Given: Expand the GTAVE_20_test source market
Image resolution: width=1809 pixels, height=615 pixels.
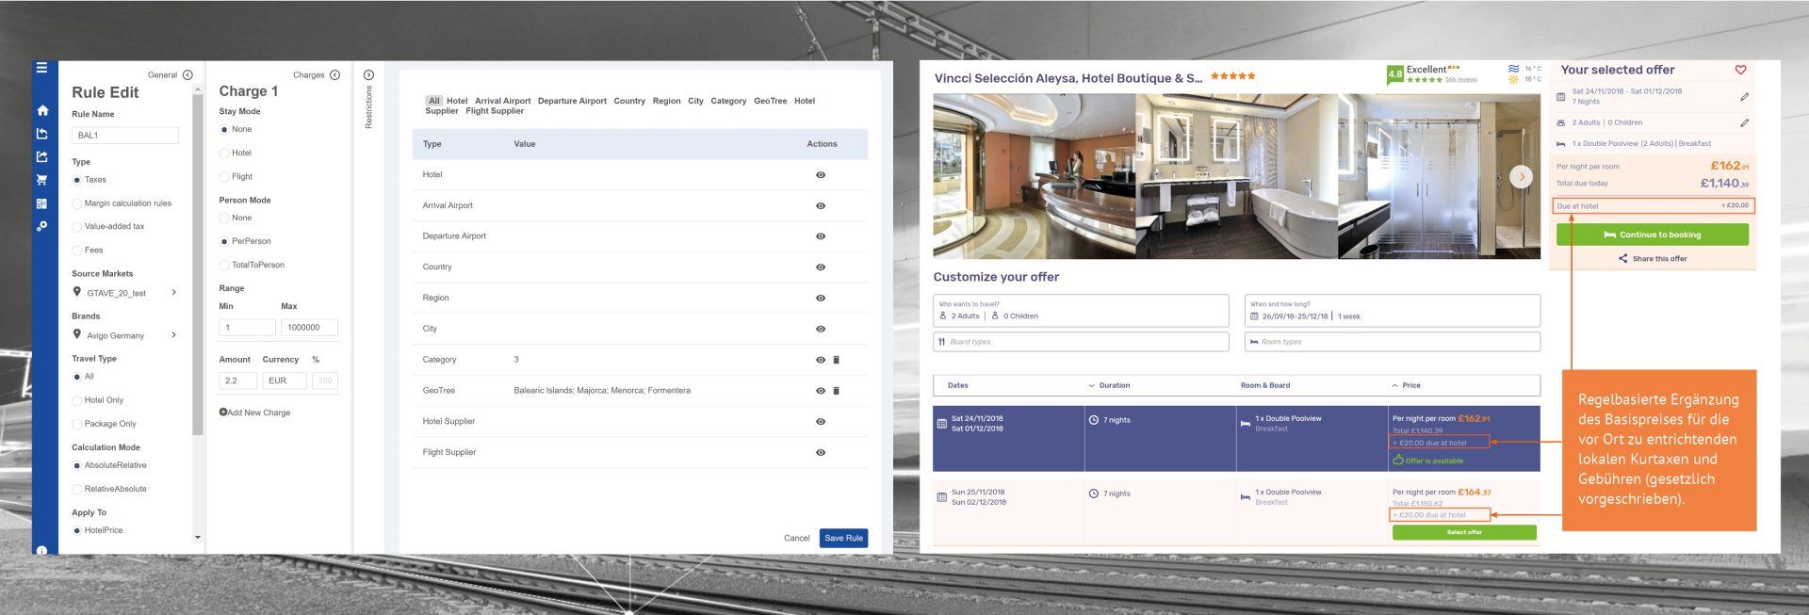Looking at the screenshot, I should click(174, 293).
